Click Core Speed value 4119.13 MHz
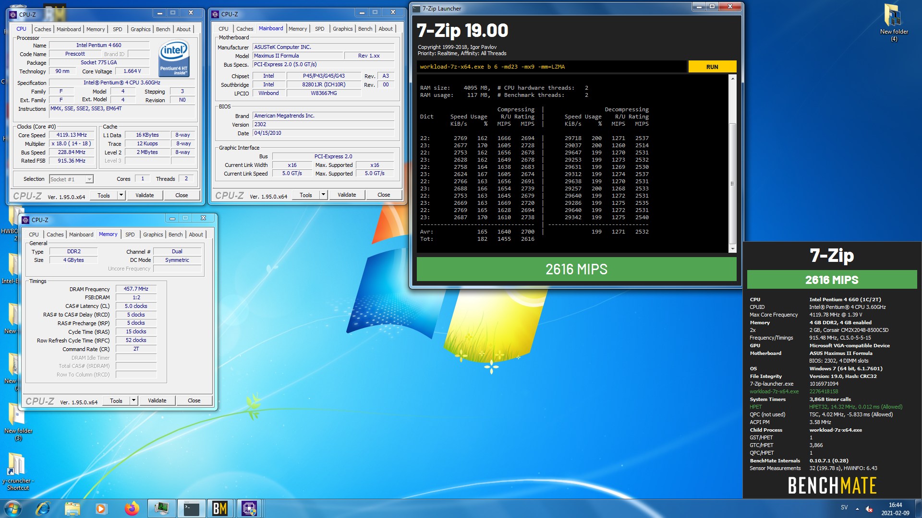 pos(72,135)
